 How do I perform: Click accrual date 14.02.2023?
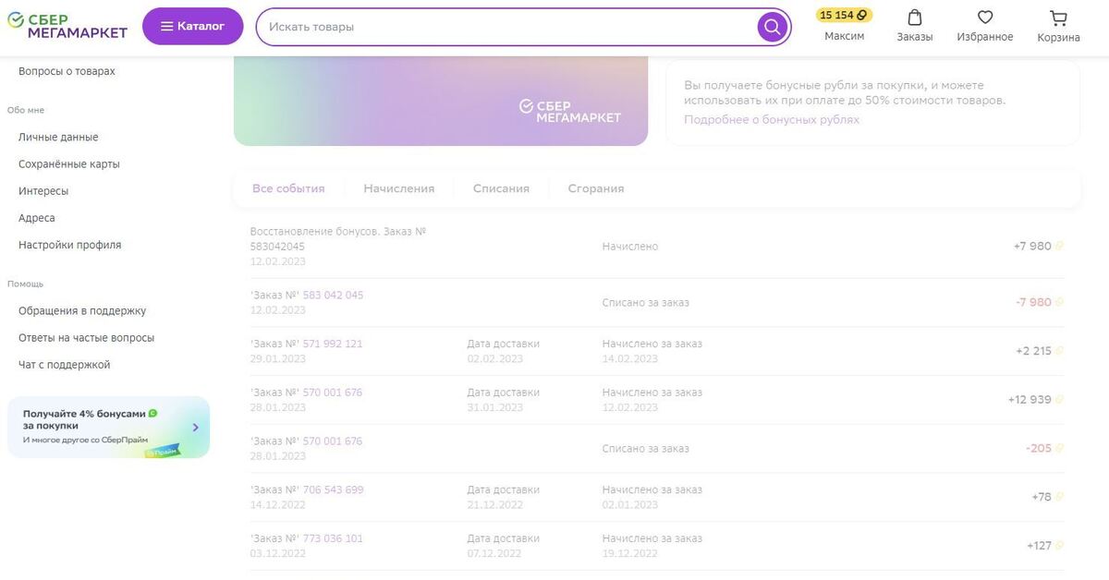click(x=630, y=359)
